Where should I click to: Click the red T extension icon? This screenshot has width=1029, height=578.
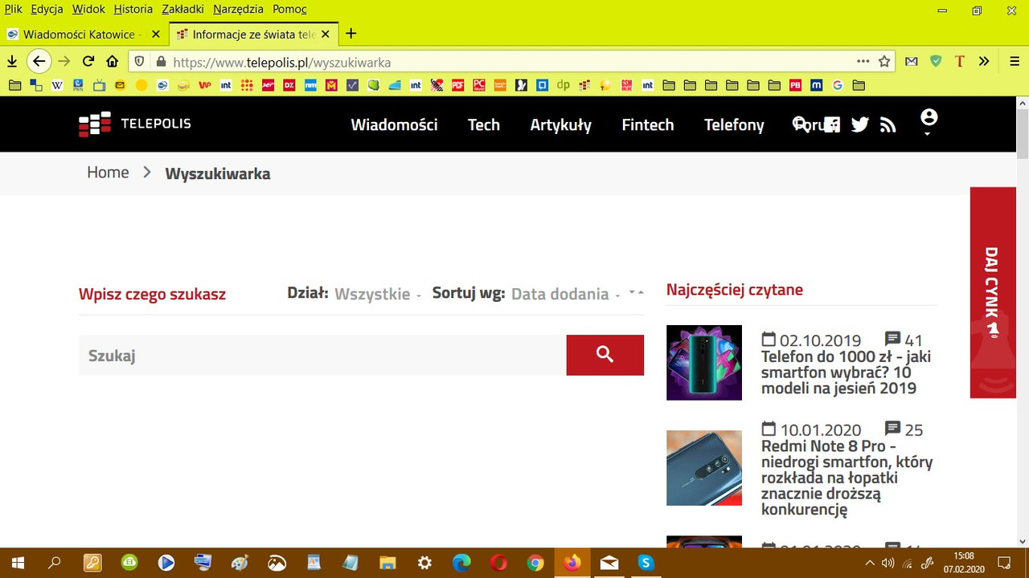coord(959,61)
